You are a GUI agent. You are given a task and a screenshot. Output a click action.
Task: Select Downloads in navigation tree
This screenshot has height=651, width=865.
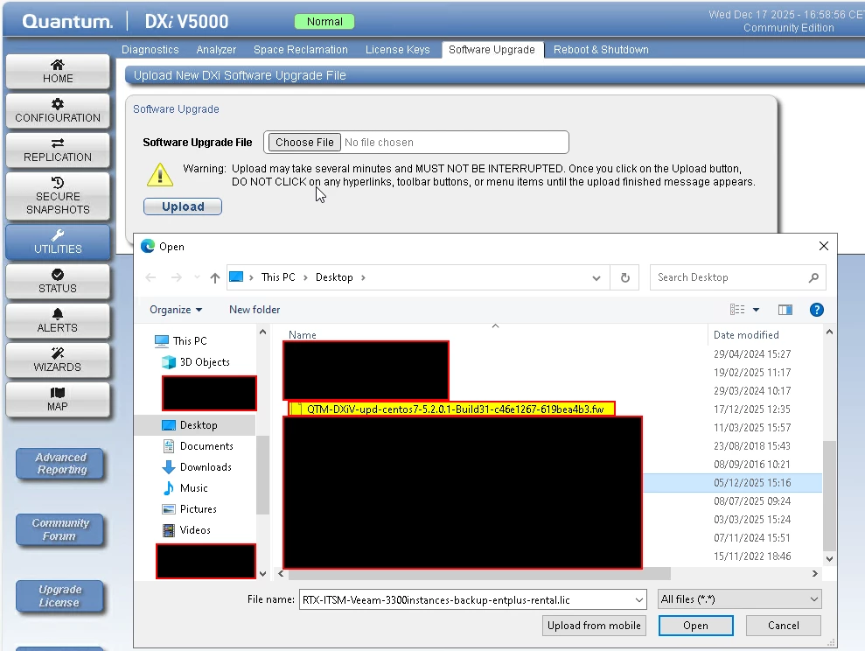[x=206, y=466]
